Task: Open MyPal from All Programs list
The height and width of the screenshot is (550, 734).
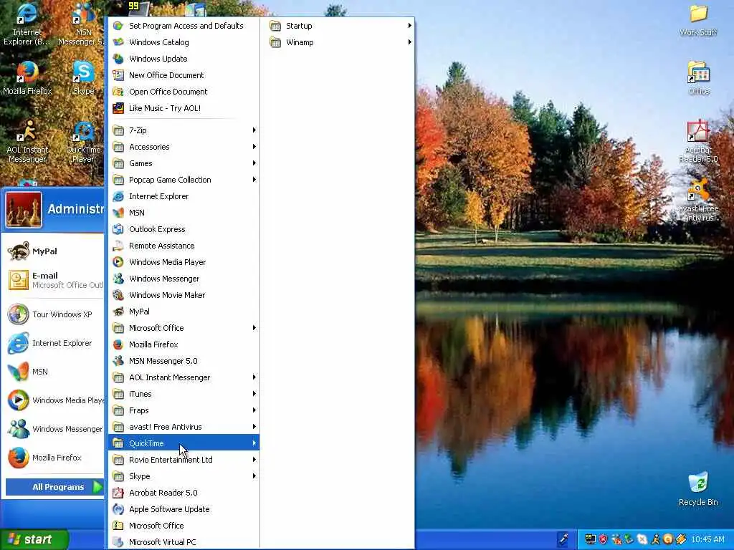Action: (x=183, y=312)
